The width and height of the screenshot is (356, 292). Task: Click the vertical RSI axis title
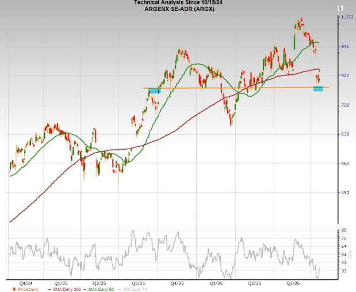point(350,254)
